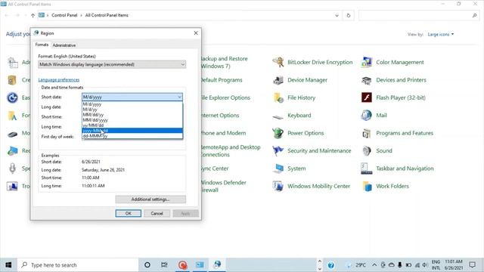Open Phone and Modem link
The width and height of the screenshot is (484, 272).
click(224, 133)
